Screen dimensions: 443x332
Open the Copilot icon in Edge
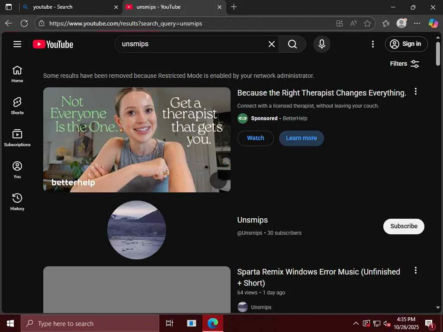click(433, 23)
